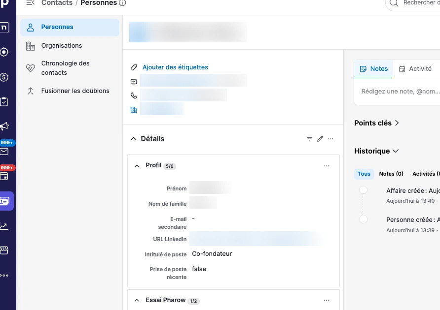440x310 pixels.
Task: Click the blurred email address link
Action: (193, 80)
